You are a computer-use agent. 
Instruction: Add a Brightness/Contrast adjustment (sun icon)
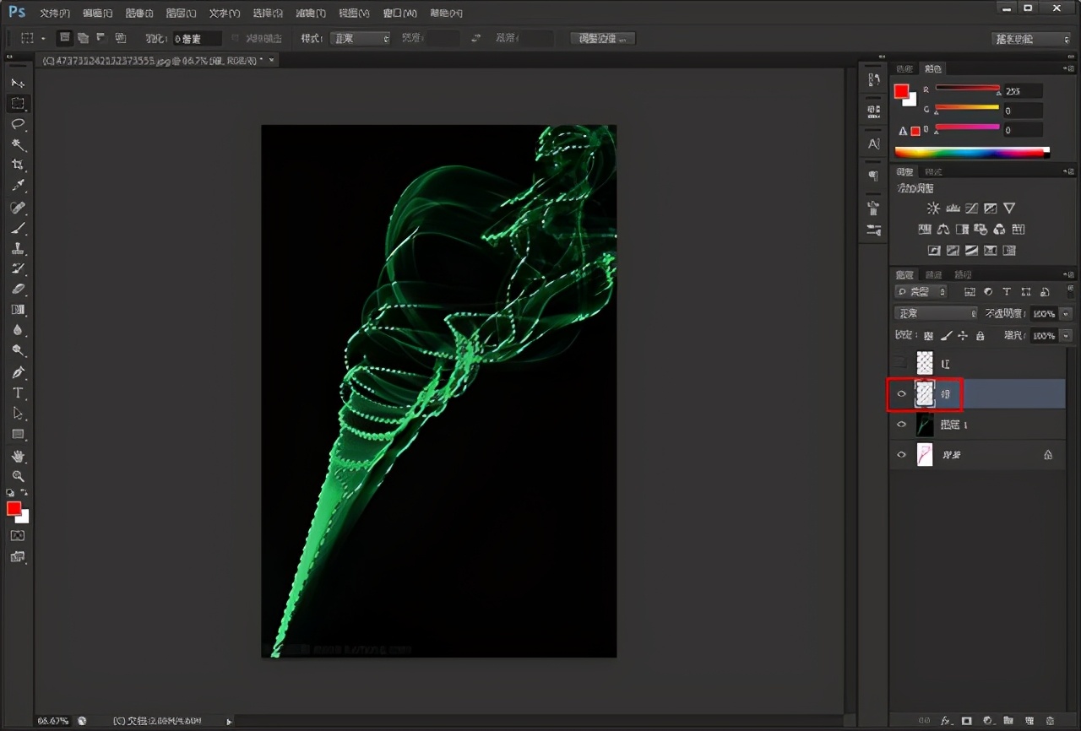(933, 208)
